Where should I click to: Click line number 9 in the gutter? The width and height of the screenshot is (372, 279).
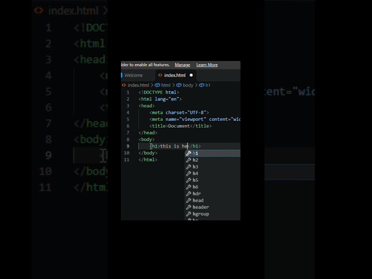point(128,146)
